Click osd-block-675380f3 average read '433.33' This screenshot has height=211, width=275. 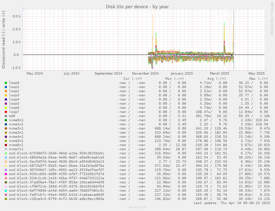tap(202, 153)
